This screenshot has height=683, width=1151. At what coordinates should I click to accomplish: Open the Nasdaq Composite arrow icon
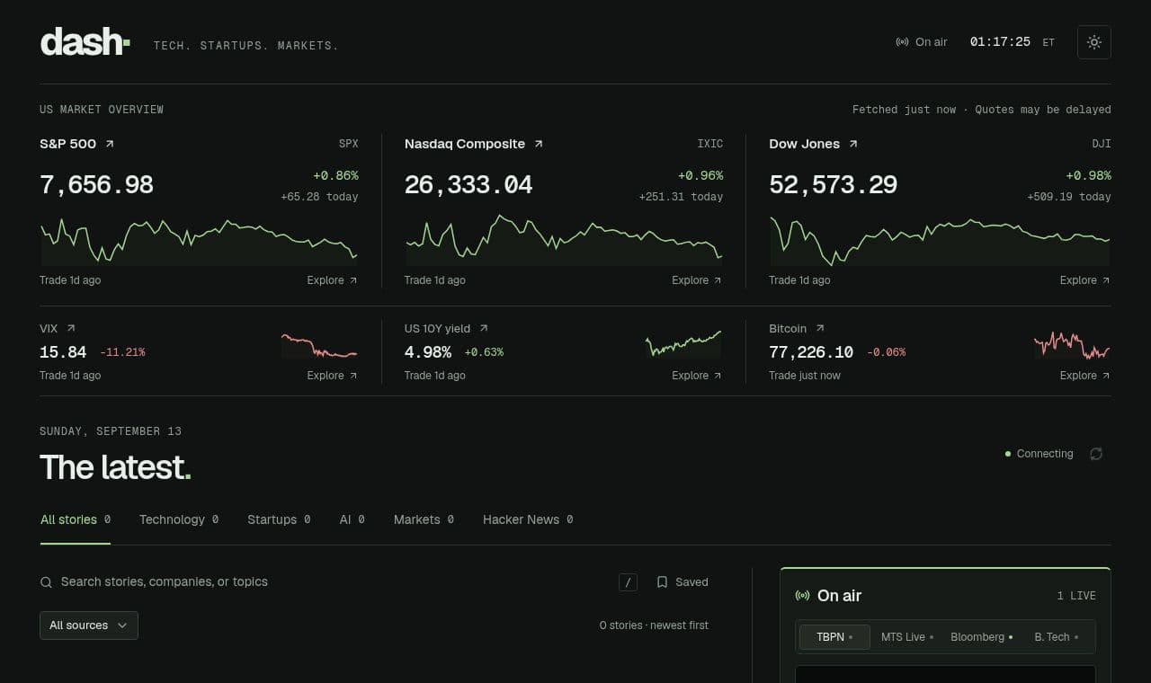[x=539, y=144]
